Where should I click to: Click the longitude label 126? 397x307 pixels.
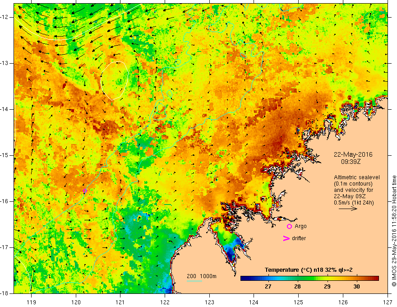343,302
